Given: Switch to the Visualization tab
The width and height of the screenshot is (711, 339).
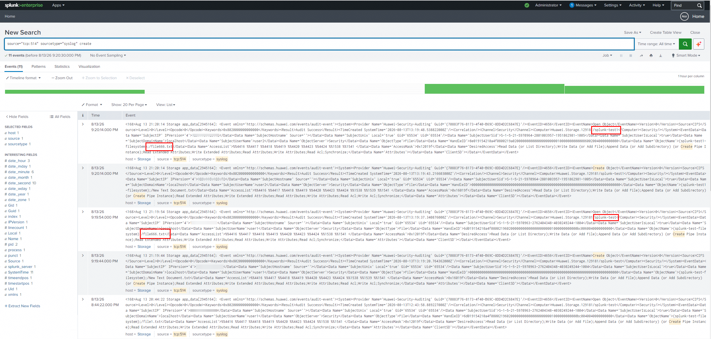Looking at the screenshot, I should [89, 67].
